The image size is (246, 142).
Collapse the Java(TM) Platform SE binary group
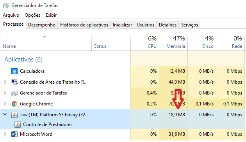click(x=5, y=114)
